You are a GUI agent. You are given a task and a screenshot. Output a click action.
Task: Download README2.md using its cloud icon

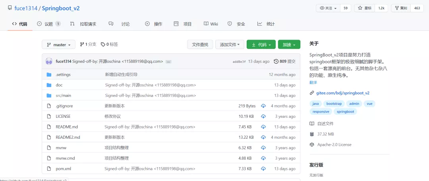click(x=263, y=137)
